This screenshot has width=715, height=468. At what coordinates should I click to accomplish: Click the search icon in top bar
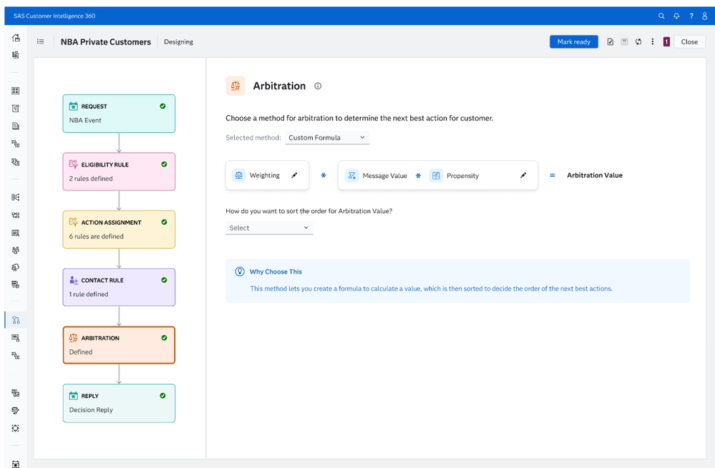point(661,16)
